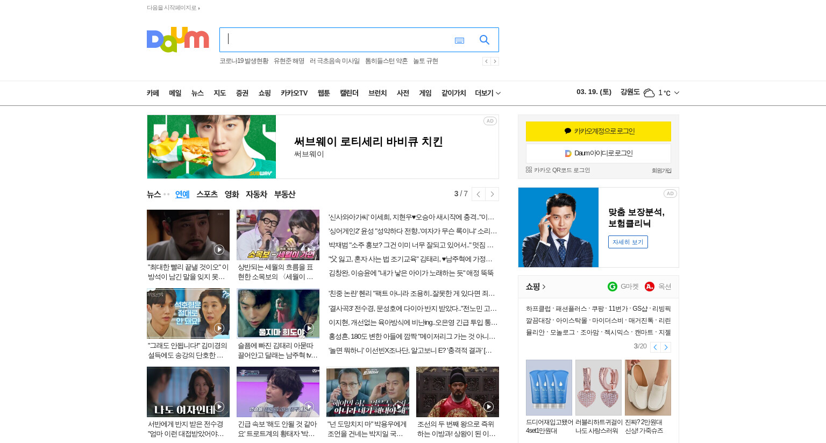
Task: Open the heart earrings shopping thumbnail
Action: [x=599, y=388]
